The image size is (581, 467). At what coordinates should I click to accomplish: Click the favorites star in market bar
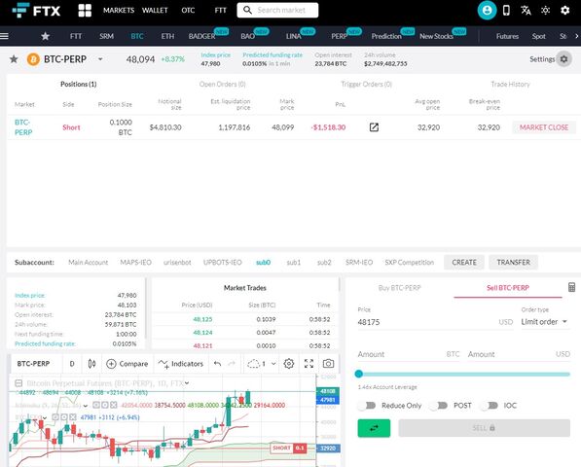45,36
